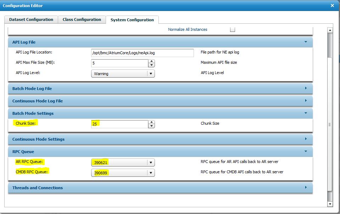Image resolution: width=340 pixels, height=214 pixels.
Task: Decrement the Chunk Size spinner down
Action: (x=151, y=126)
